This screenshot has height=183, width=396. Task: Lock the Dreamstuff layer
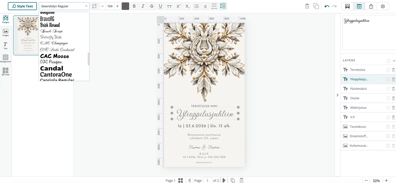click(x=388, y=136)
